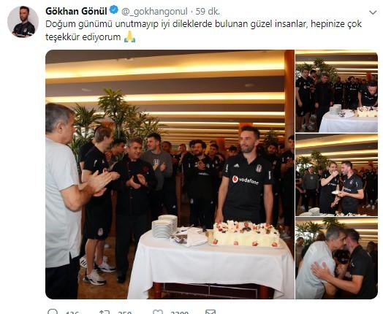Click the reply speech bubble icon
This screenshot has width=383, height=314.
click(x=53, y=312)
